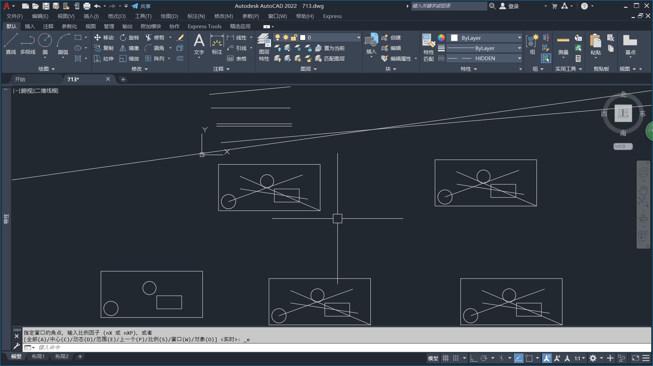The height and width of the screenshot is (366, 653).
Task: Toggle polar tracking in status bar
Action: point(484,358)
